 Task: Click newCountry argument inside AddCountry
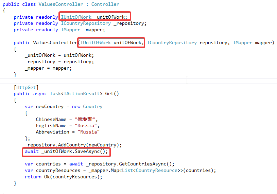pos(102,145)
